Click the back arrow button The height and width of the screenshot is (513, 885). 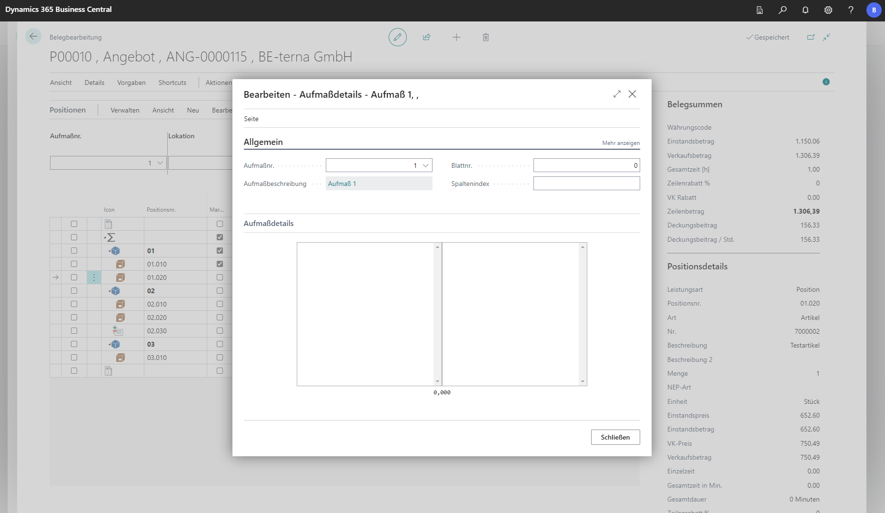coord(33,37)
